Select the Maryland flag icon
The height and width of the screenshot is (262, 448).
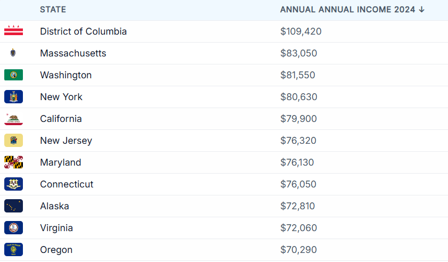[x=13, y=162]
